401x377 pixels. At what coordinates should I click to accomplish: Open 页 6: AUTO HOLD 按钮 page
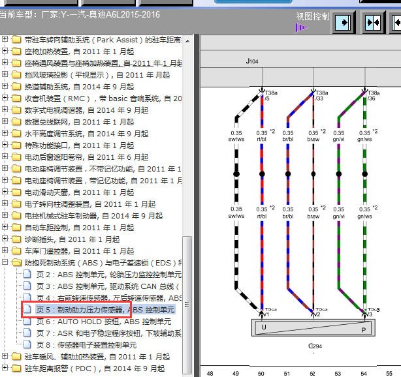coord(104,322)
